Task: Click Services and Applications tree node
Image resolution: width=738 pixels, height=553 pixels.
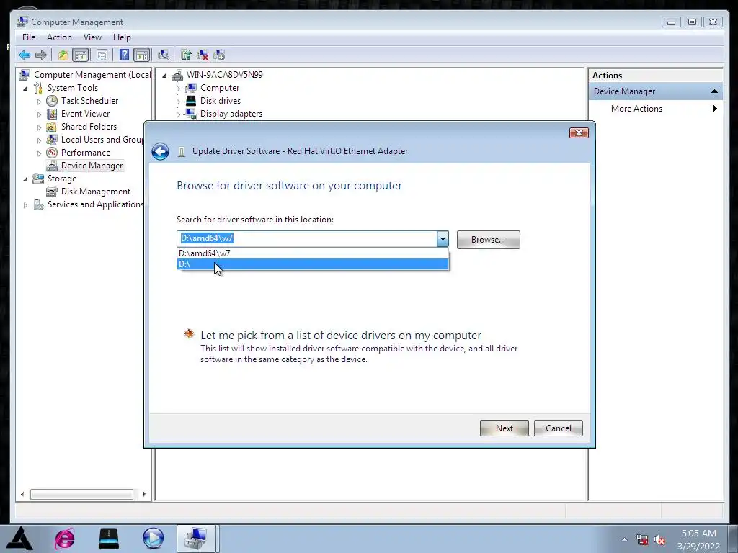Action: (95, 204)
